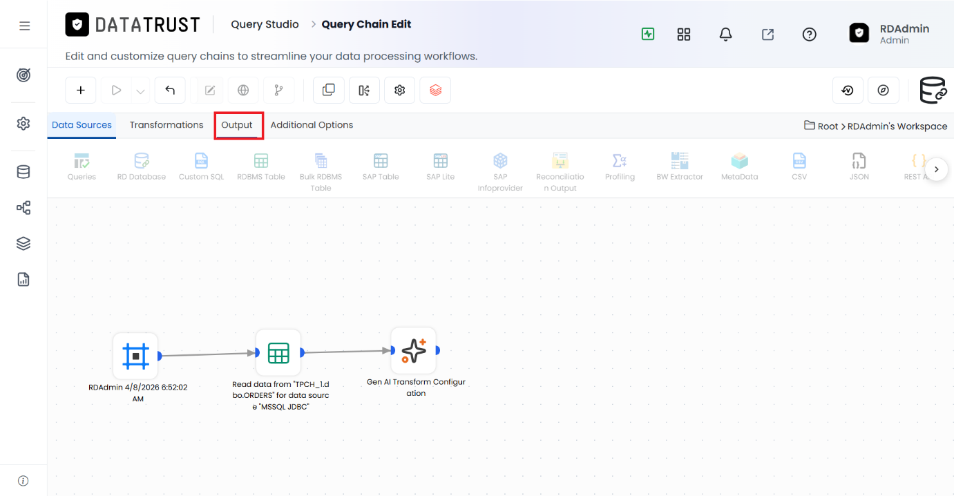Image resolution: width=954 pixels, height=496 pixels.
Task: Click the database link icon at top right
Action: click(933, 90)
